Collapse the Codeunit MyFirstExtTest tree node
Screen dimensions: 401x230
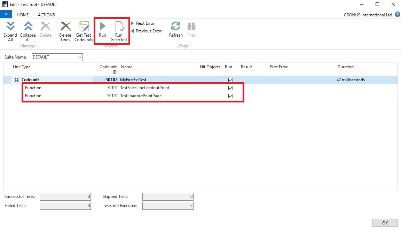17,80
